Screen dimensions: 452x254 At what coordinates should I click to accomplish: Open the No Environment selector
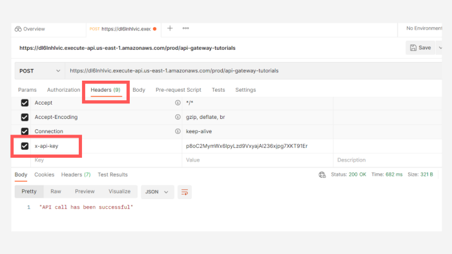pyautogui.click(x=424, y=28)
